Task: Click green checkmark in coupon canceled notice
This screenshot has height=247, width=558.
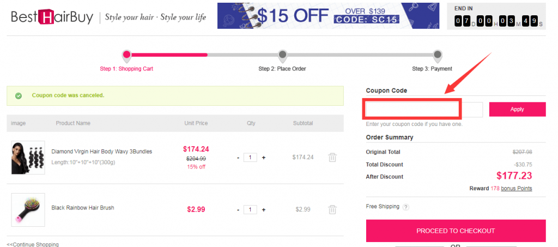Action: click(x=19, y=96)
